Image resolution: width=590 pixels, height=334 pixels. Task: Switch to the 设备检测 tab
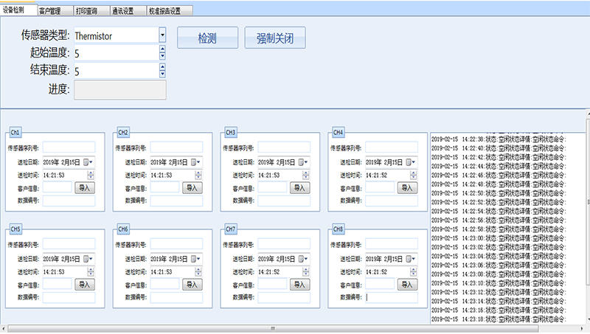pyautogui.click(x=19, y=10)
